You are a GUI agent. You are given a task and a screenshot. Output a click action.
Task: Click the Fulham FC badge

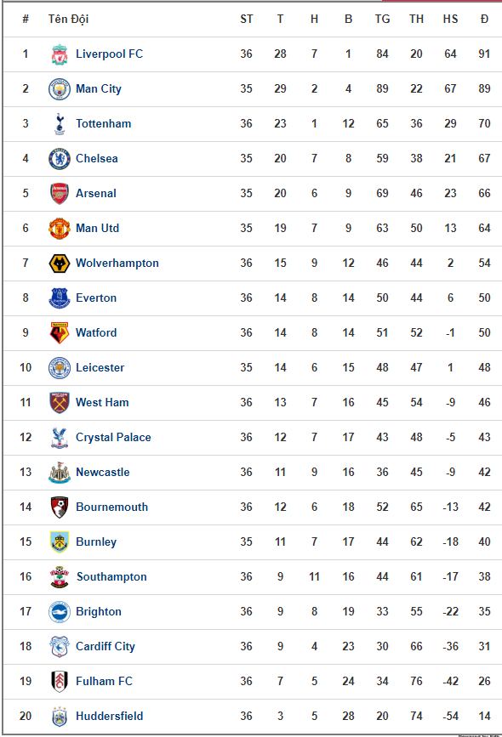tap(60, 682)
